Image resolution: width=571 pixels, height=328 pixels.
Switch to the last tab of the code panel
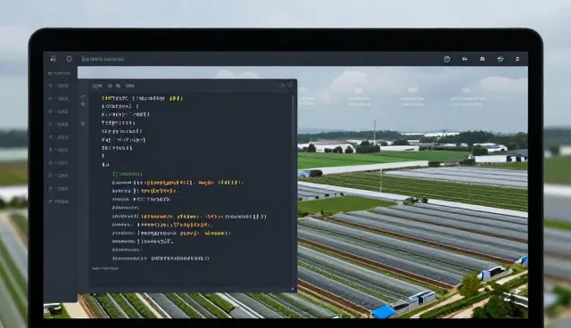[129, 86]
